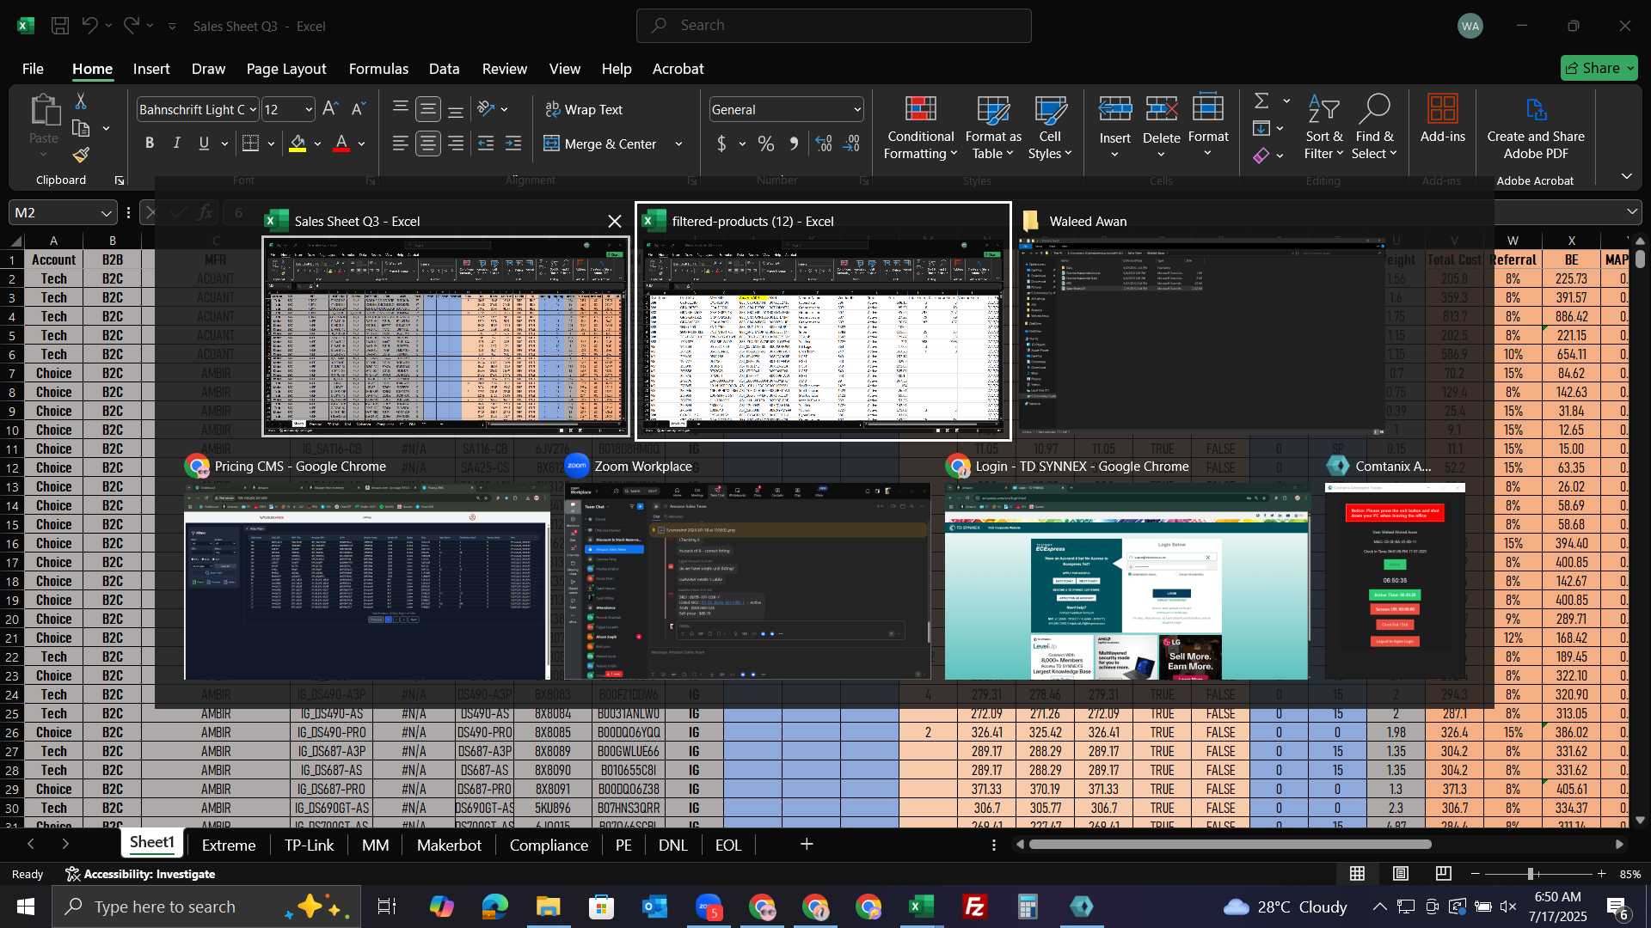This screenshot has width=1651, height=928.
Task: Open FileZilla from the taskbar
Action: point(974,907)
